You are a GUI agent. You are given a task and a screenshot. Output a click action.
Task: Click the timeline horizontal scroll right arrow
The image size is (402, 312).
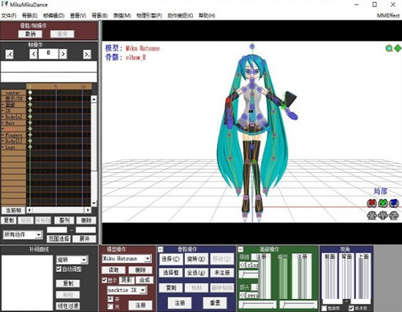pos(88,210)
